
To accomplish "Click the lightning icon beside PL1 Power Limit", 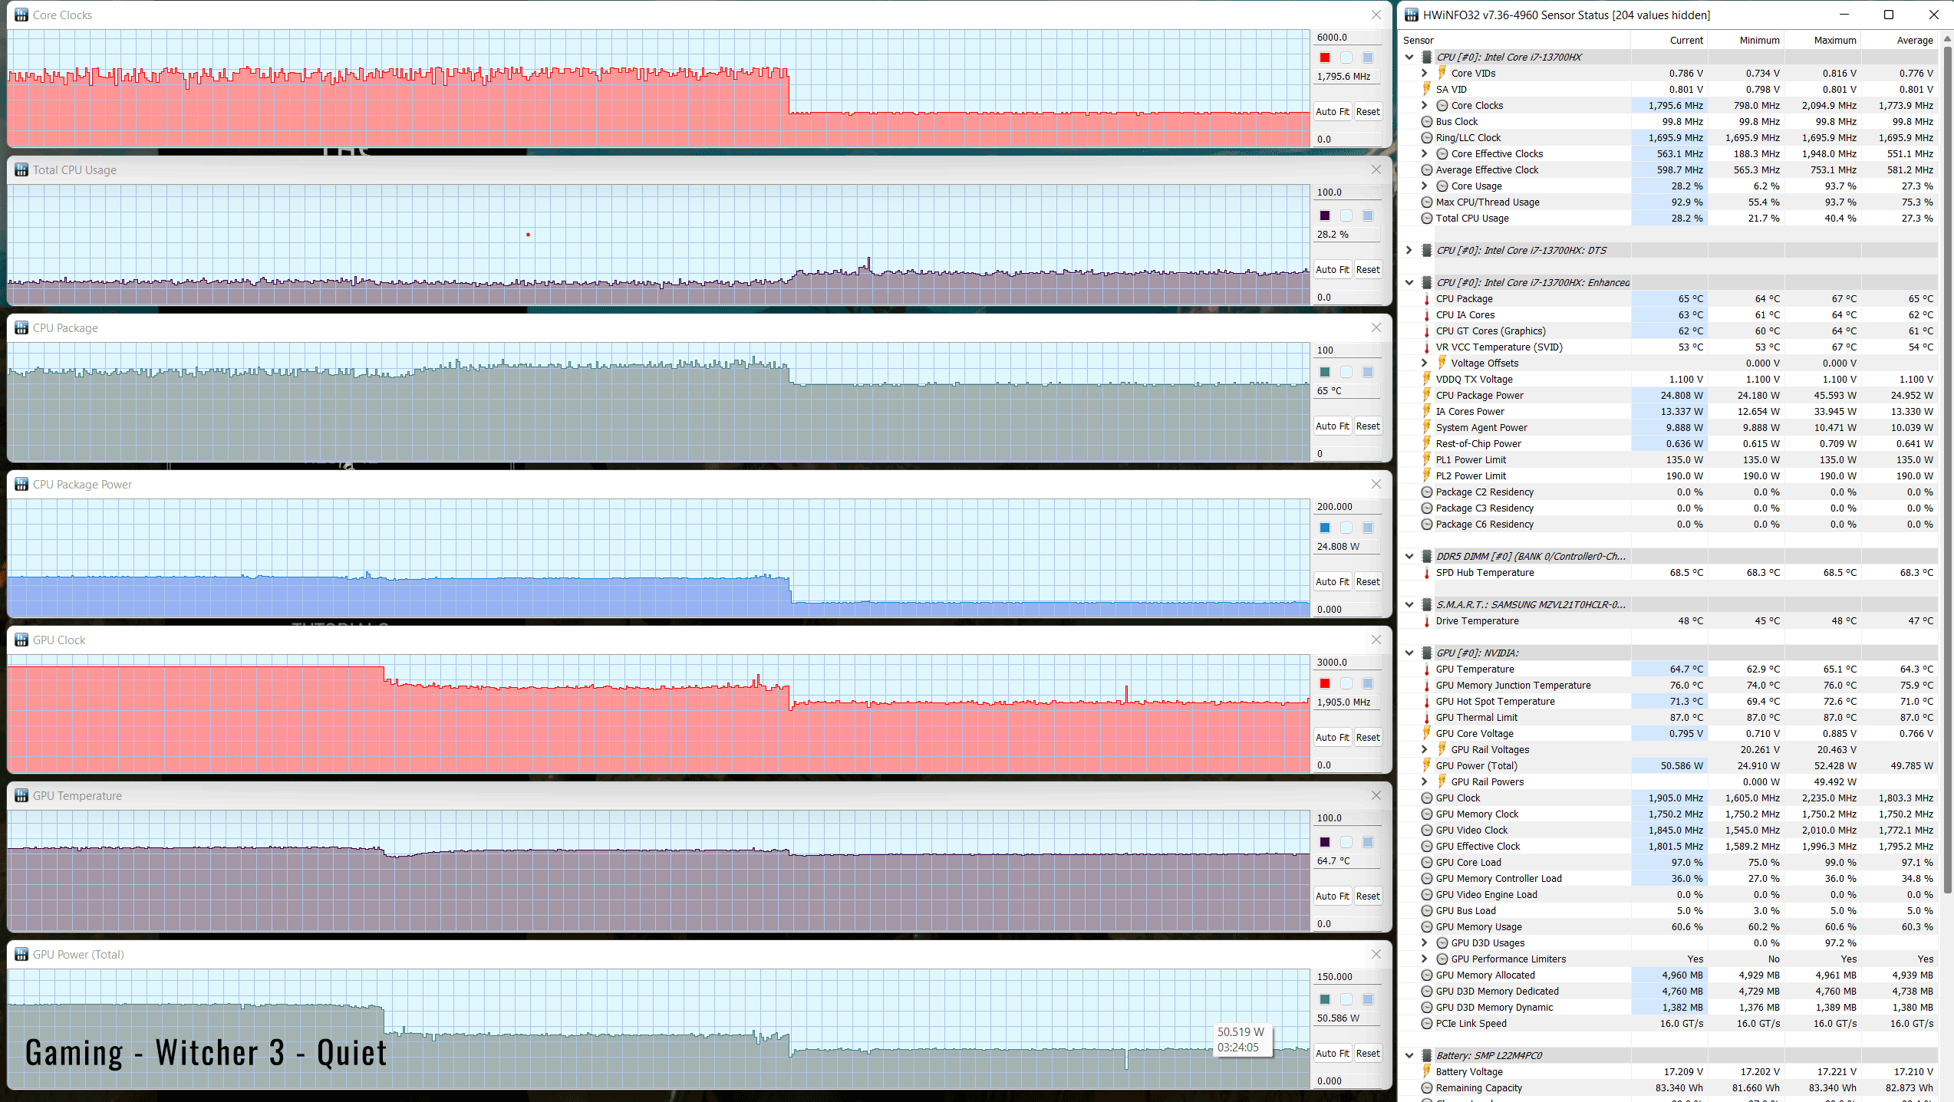I will 1426,459.
